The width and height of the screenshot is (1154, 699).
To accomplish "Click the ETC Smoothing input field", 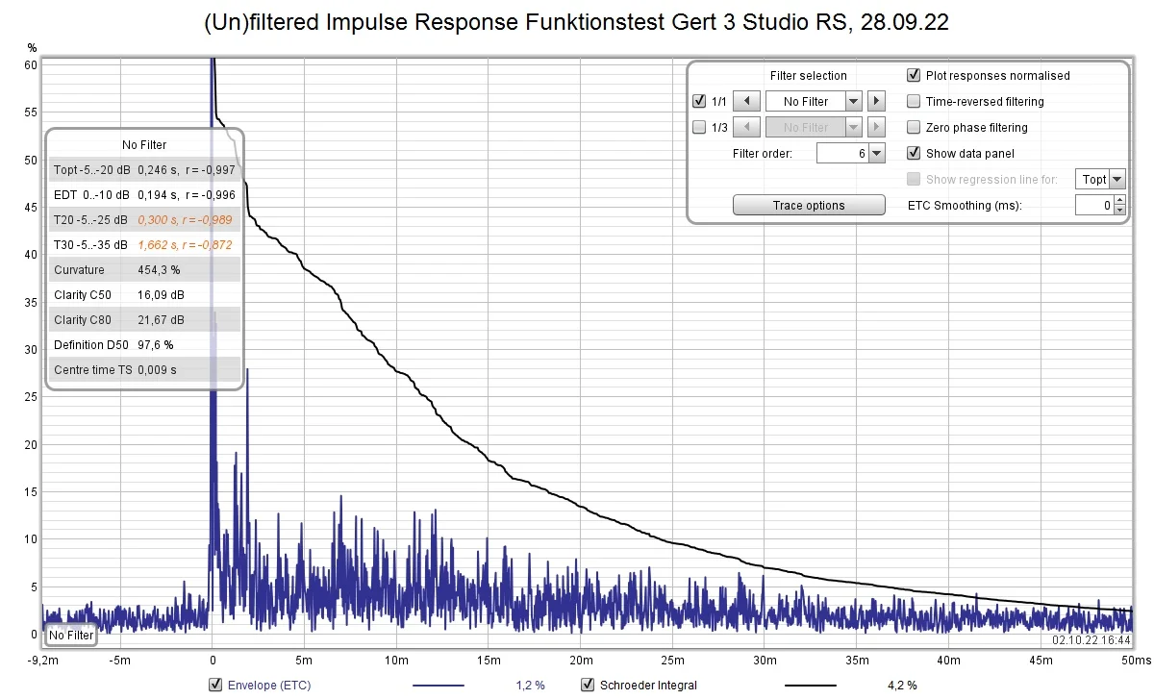I will pyautogui.click(x=1094, y=205).
